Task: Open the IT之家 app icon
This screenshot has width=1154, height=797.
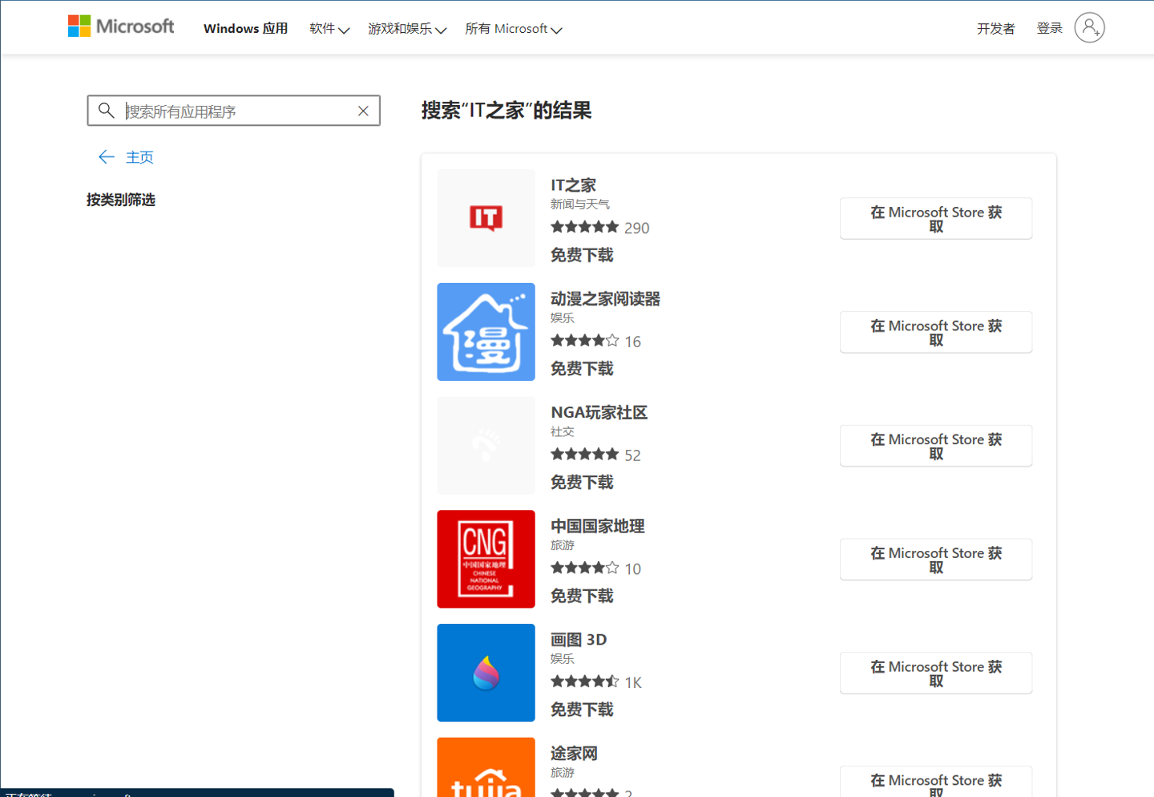Action: click(486, 218)
